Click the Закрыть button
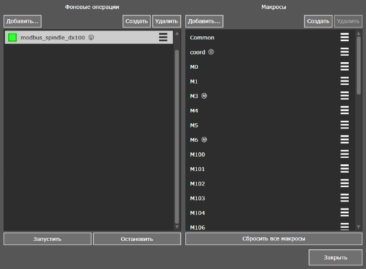366x269 pixels. pos(335,257)
